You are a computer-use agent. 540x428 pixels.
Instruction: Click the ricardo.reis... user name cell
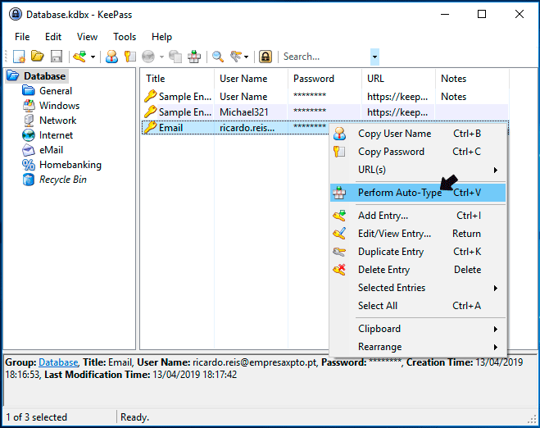[247, 128]
